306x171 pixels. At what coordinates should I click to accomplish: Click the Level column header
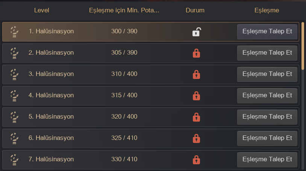coord(42,10)
